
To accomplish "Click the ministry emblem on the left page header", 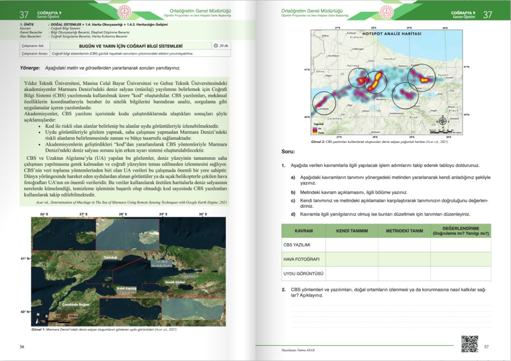I will [125, 12].
